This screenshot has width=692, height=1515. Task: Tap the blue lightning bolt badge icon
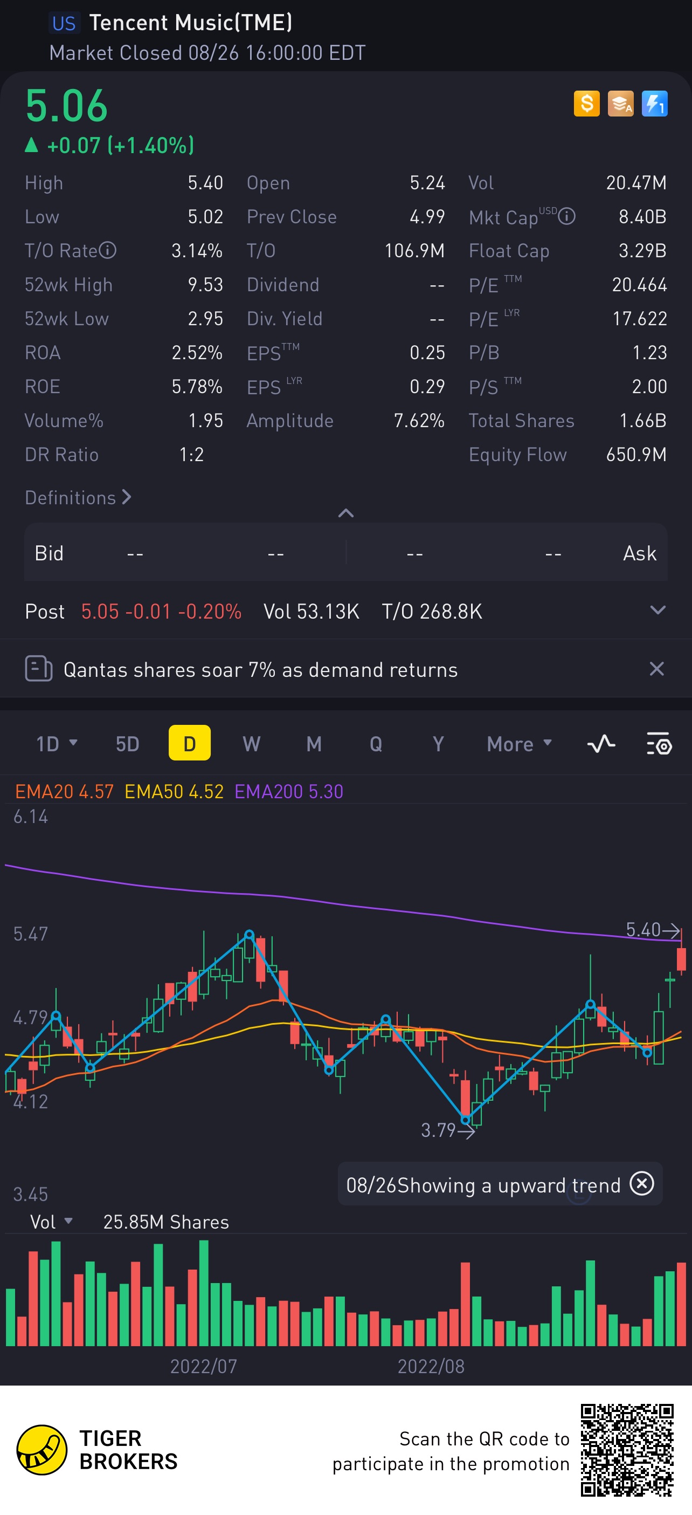click(x=654, y=104)
